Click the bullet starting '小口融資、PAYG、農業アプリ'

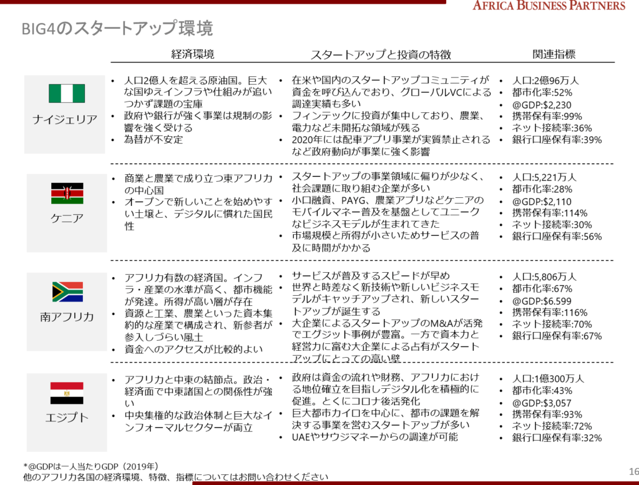click(388, 212)
